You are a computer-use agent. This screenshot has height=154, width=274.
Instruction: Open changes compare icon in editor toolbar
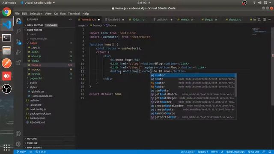click(259, 20)
